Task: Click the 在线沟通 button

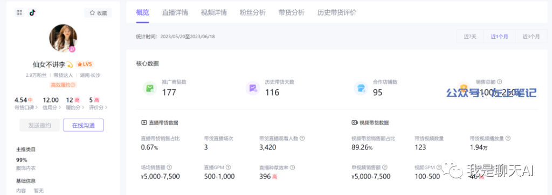Action: coord(84,125)
